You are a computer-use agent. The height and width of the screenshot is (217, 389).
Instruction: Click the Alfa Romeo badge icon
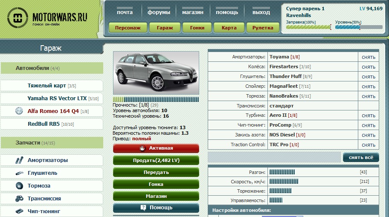pyautogui.click(x=19, y=111)
